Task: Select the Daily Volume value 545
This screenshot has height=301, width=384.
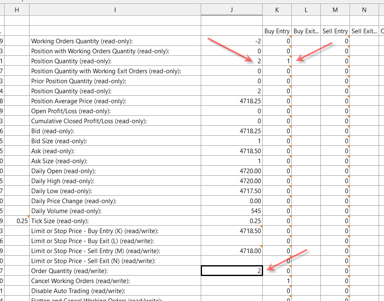Action: coord(231,211)
